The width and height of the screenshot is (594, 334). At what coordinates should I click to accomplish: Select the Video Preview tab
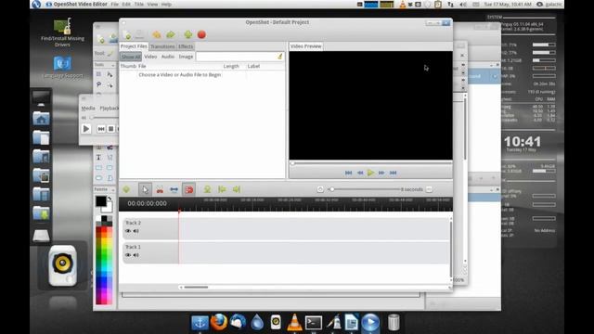pos(306,46)
